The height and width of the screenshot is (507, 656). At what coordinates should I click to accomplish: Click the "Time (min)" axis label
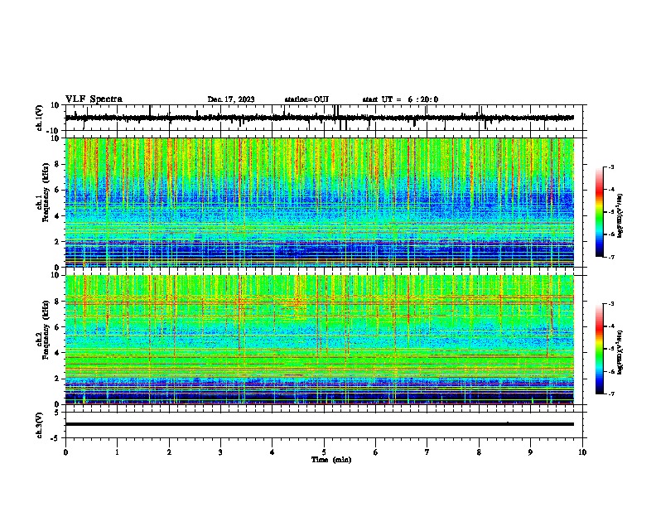(x=331, y=460)
